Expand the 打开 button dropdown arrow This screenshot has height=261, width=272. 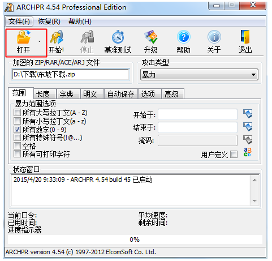(39, 41)
